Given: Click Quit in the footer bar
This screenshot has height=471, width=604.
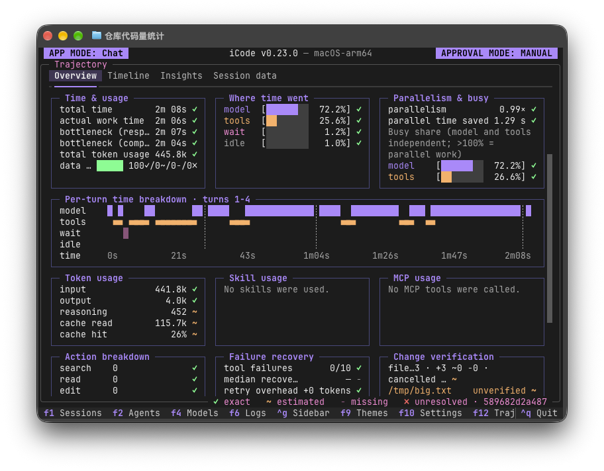Looking at the screenshot, I should (539, 413).
